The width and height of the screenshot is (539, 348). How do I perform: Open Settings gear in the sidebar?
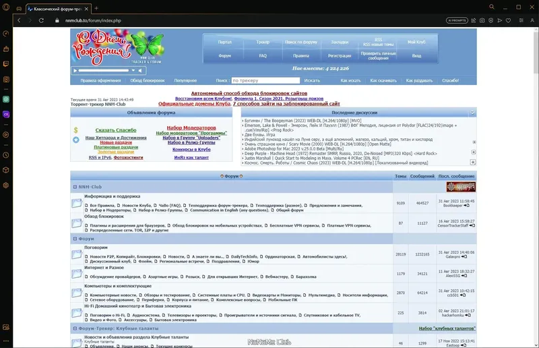[x=6, y=185]
